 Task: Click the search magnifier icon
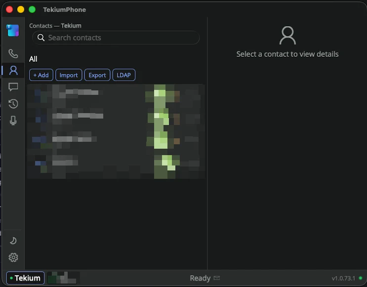tap(41, 38)
